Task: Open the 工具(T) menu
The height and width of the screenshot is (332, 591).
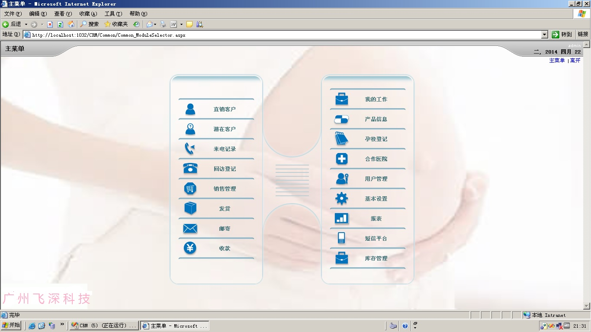Action: click(x=113, y=14)
